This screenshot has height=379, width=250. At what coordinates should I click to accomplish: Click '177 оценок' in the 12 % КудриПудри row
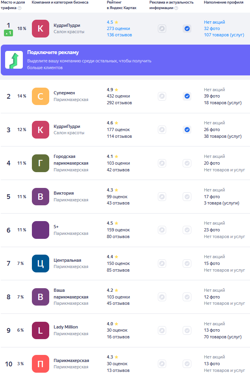coord(119,130)
